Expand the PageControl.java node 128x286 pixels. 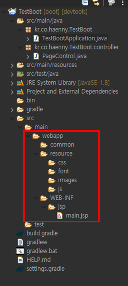click(28, 56)
